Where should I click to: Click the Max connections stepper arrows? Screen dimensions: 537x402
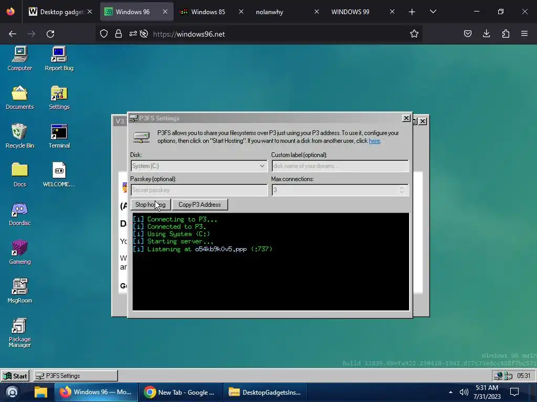click(x=401, y=190)
